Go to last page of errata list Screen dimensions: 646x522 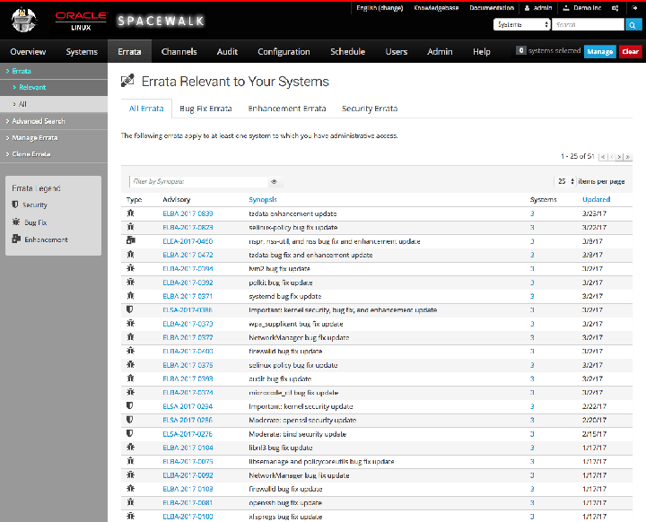click(x=627, y=157)
